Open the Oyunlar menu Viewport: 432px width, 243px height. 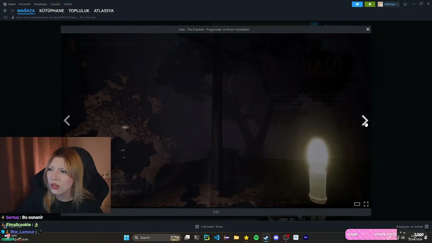click(55, 4)
